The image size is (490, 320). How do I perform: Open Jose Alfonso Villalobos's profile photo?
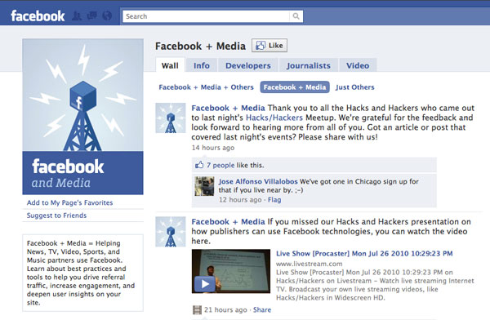[x=204, y=186]
